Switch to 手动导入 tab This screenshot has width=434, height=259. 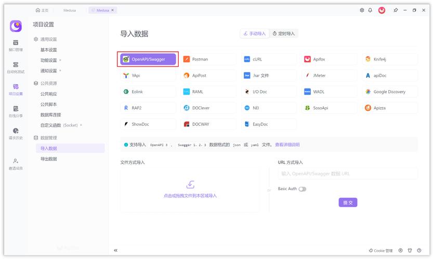point(255,34)
